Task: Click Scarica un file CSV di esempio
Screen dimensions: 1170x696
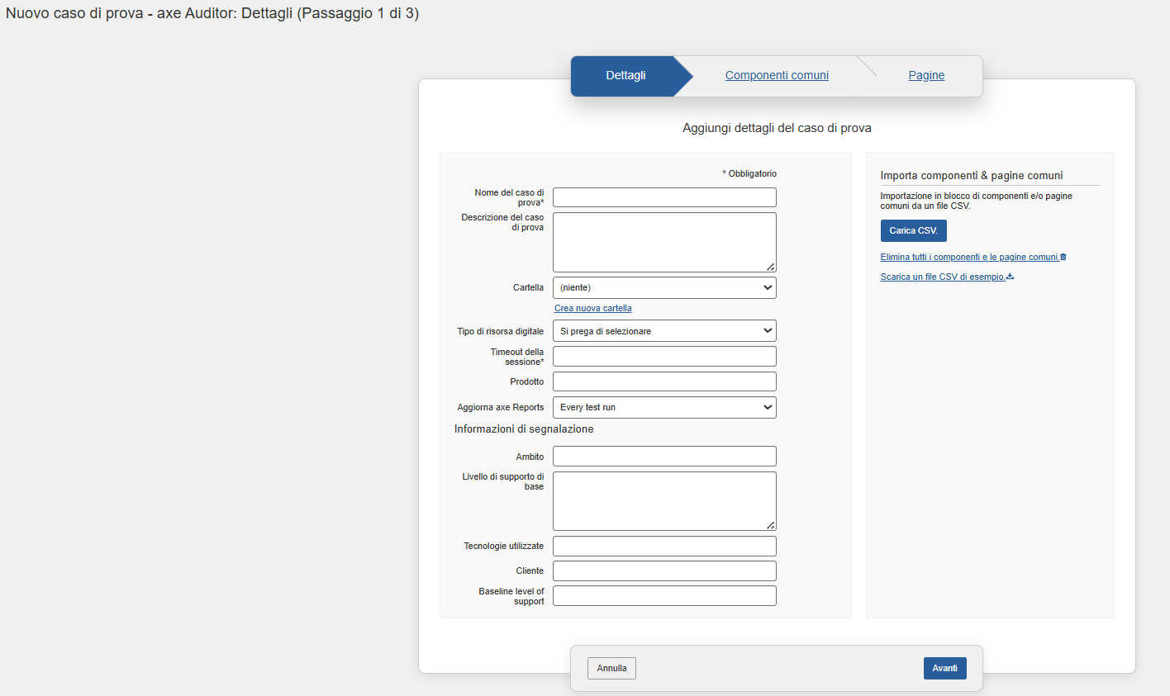Action: pyautogui.click(x=942, y=277)
